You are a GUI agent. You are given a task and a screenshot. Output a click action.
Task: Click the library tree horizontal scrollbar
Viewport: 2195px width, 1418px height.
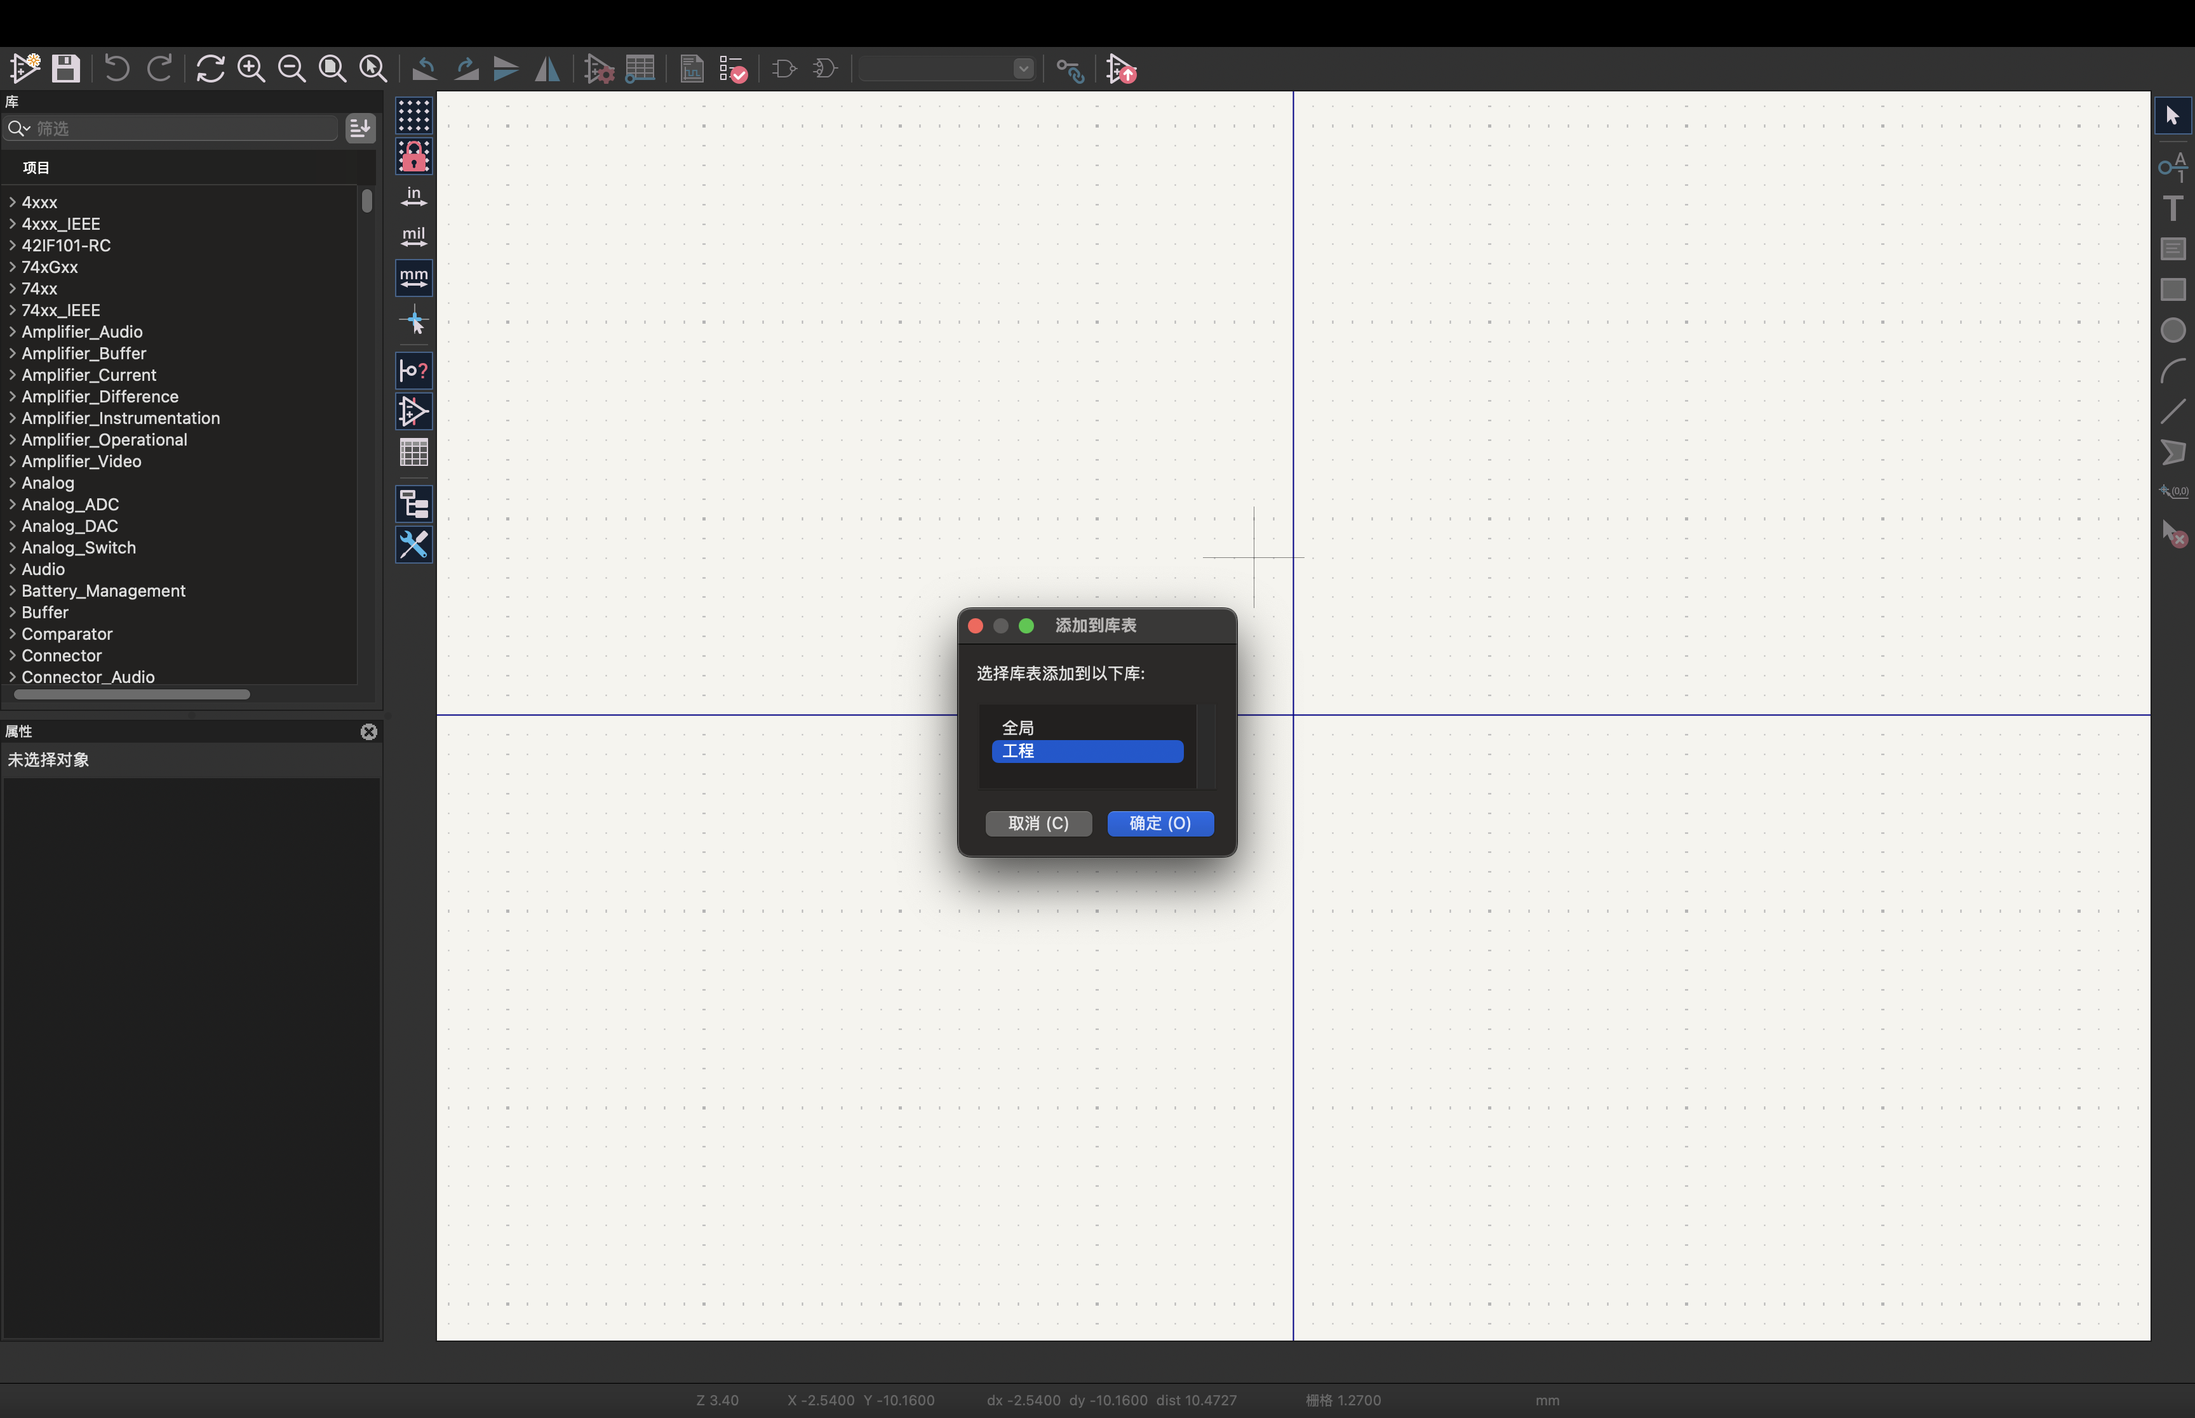coord(131,694)
